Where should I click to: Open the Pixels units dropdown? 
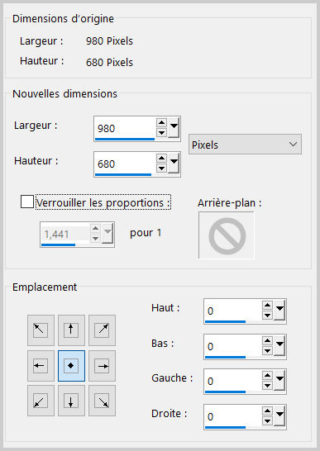click(245, 144)
